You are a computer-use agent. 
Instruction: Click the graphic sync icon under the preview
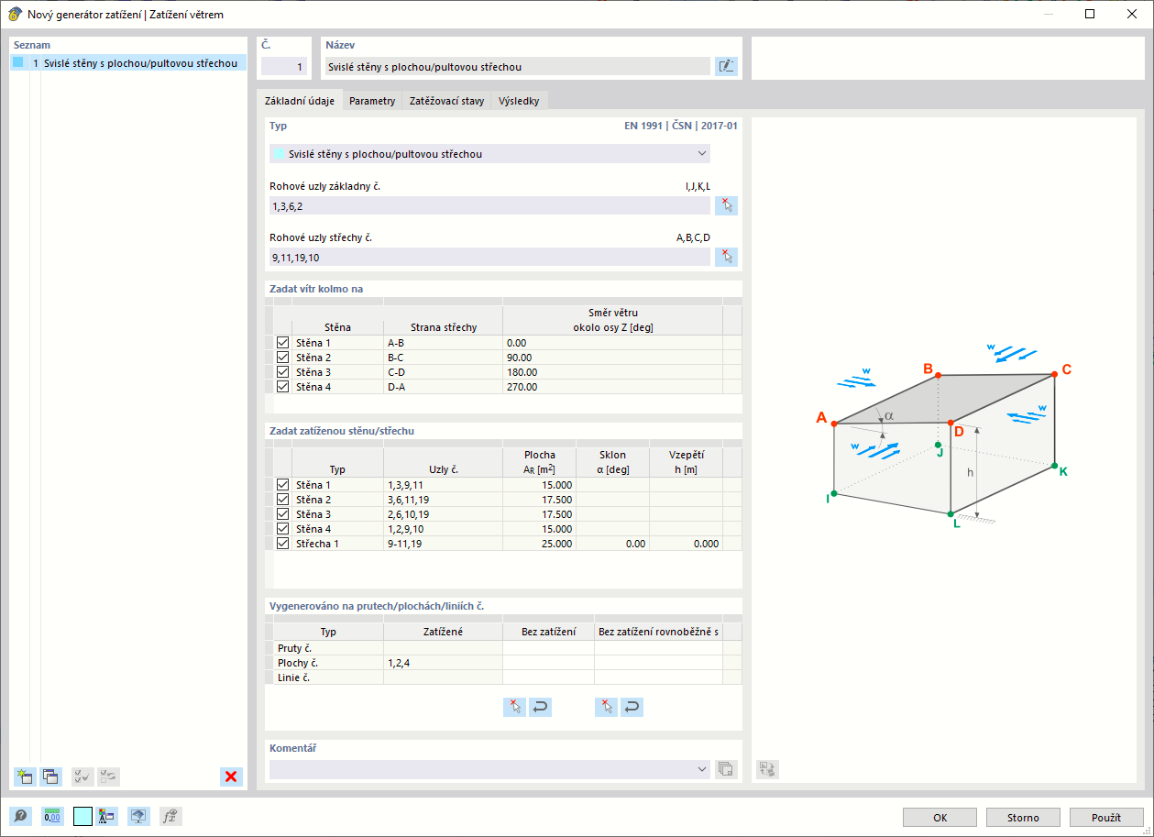coord(767,769)
